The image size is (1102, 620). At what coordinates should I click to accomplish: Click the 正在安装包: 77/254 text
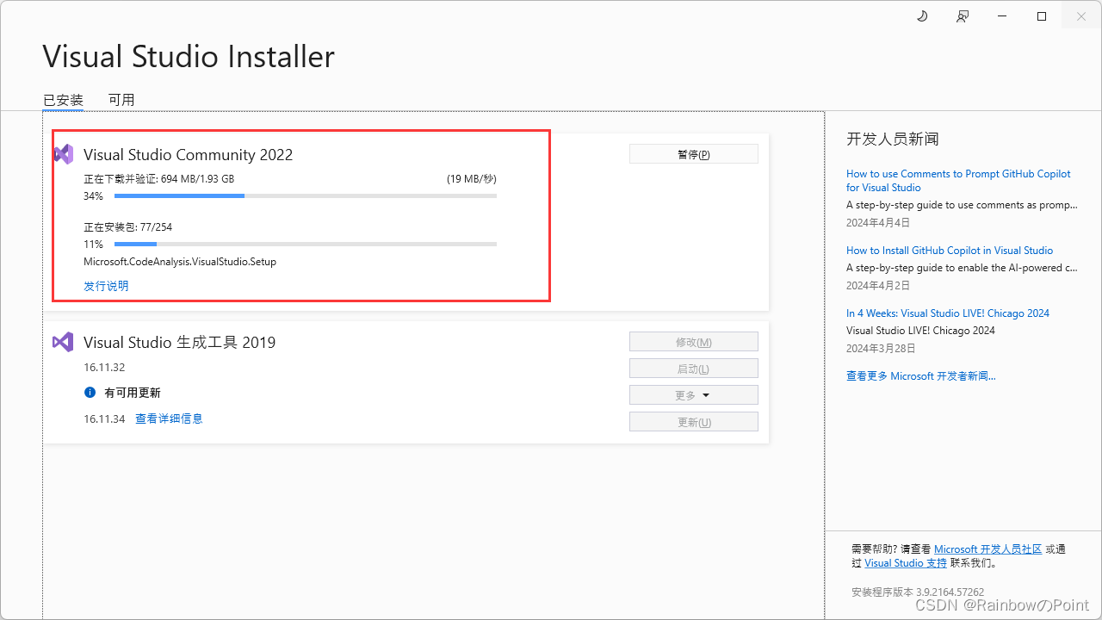(x=128, y=227)
